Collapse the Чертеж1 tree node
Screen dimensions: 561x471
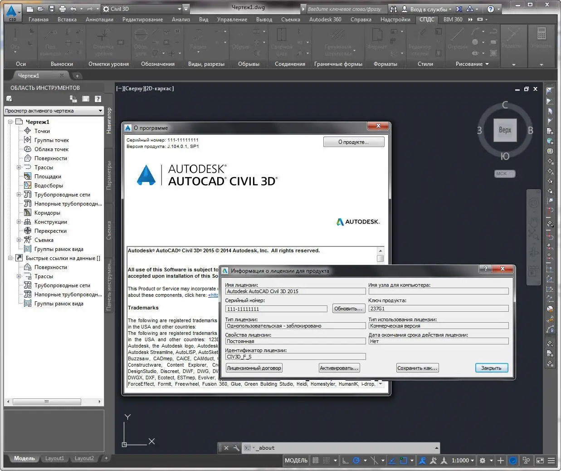tap(10, 122)
